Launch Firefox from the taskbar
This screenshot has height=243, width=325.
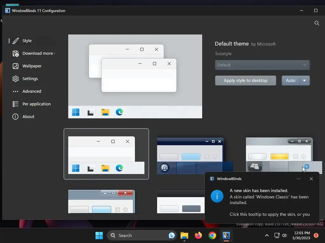coord(198,235)
